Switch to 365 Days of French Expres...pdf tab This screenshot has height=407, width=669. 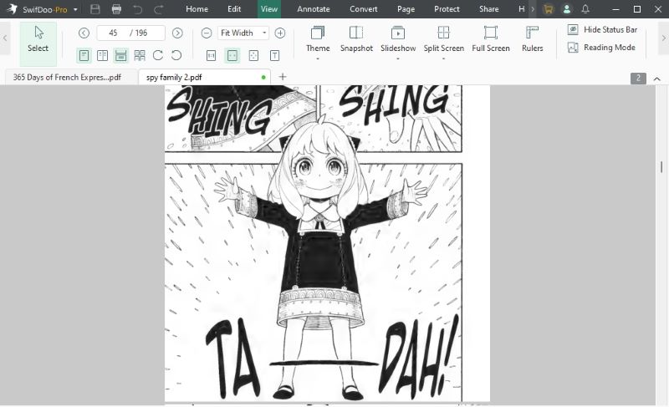71,77
